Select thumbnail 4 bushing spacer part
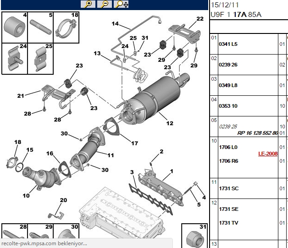This screenshot has height=248, width=288. [15, 28]
